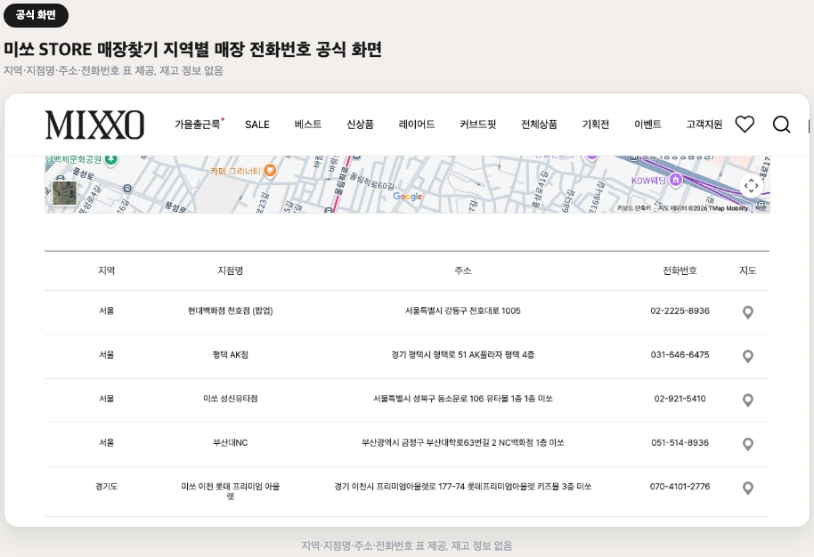Open the 신상품 menu
This screenshot has width=814, height=557.
tap(360, 125)
